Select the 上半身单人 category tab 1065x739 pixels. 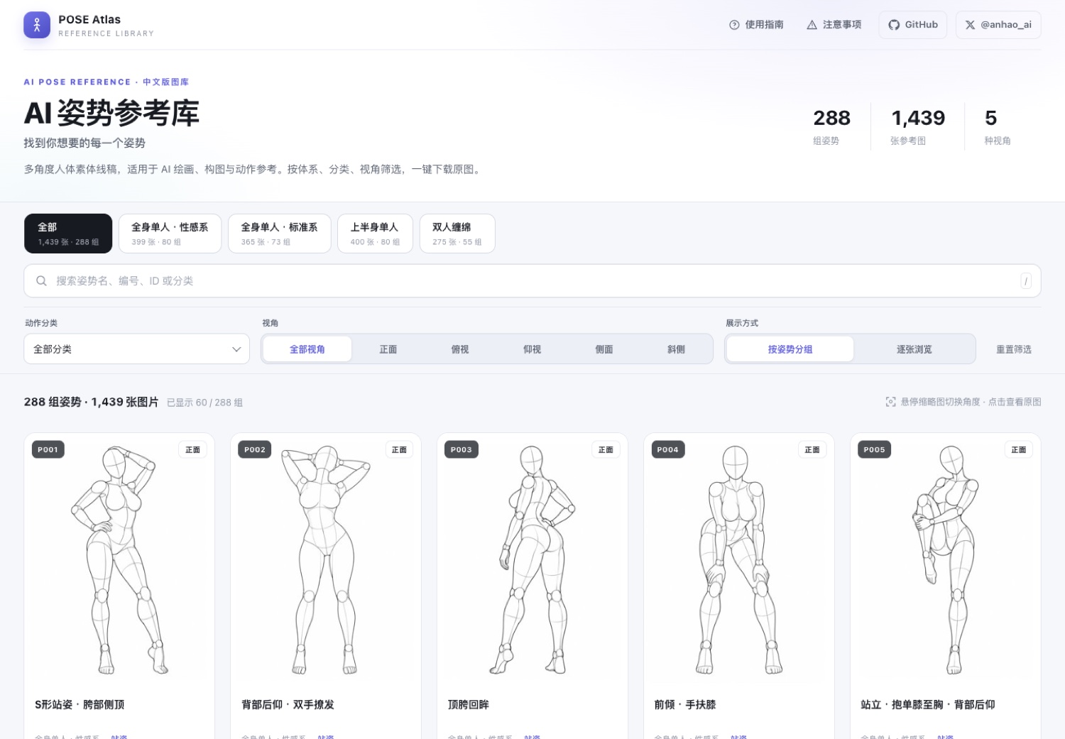pyautogui.click(x=375, y=234)
